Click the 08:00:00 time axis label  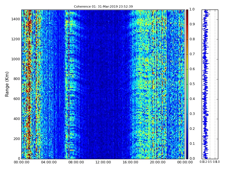pyautogui.click(x=76, y=162)
